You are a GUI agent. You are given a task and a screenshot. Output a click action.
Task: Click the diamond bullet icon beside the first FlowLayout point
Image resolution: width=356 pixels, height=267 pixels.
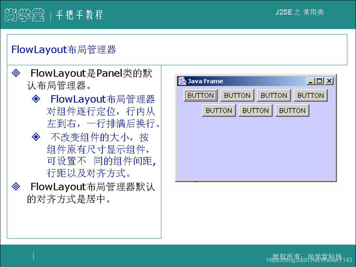[16, 73]
